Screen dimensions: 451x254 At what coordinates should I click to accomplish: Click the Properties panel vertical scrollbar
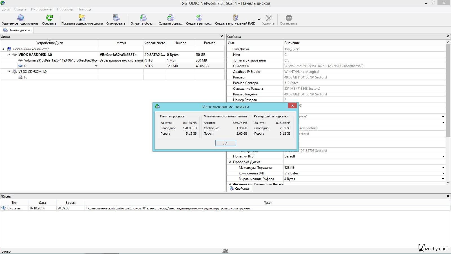coord(448,90)
